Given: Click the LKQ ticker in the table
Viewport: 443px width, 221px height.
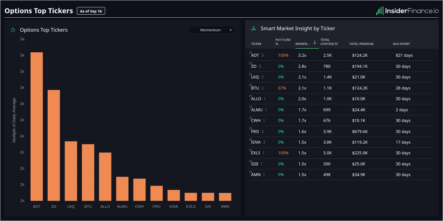Looking at the screenshot, I should (x=255, y=77).
